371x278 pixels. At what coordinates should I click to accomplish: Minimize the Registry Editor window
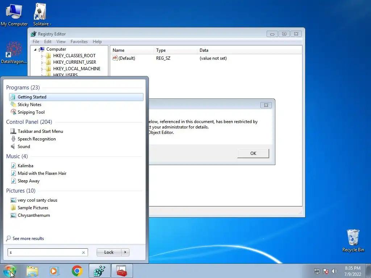pyautogui.click(x=272, y=34)
